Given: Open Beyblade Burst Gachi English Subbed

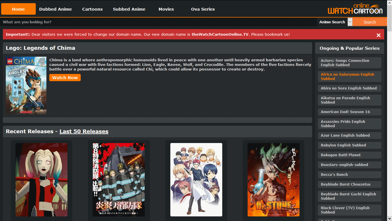Looking at the screenshot, I should tap(350, 196).
